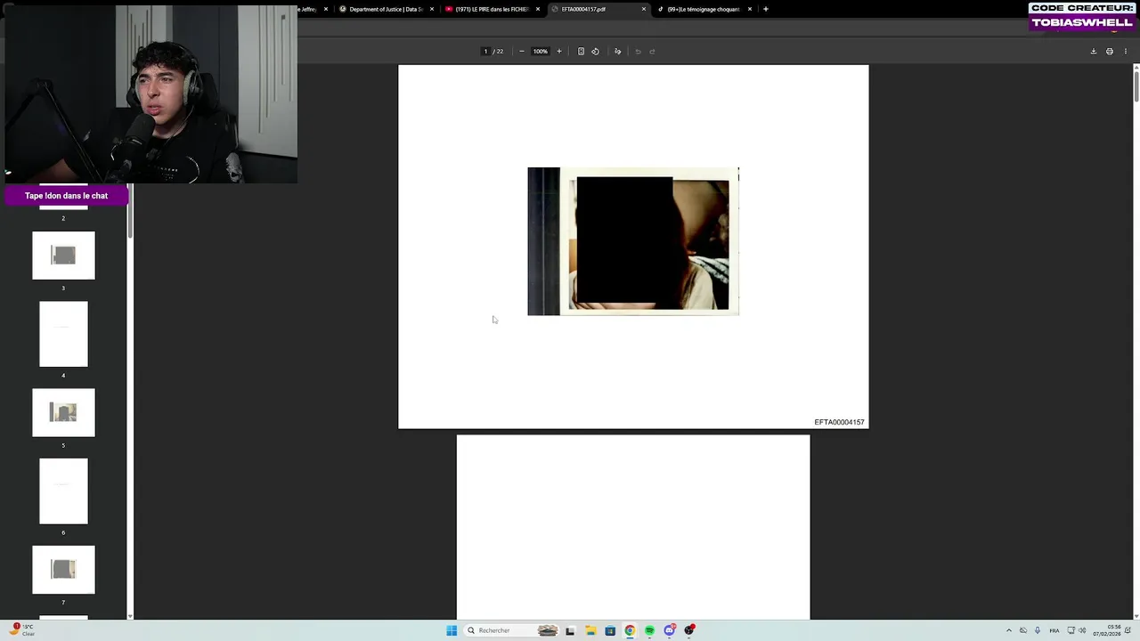Click the redacted photo on page 1

point(633,241)
